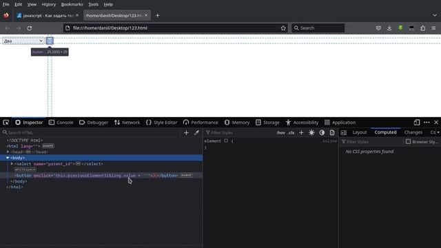The width and height of the screenshot is (441, 248).
Task: Open the Extensions puzzle menu
Action: [x=422, y=28]
